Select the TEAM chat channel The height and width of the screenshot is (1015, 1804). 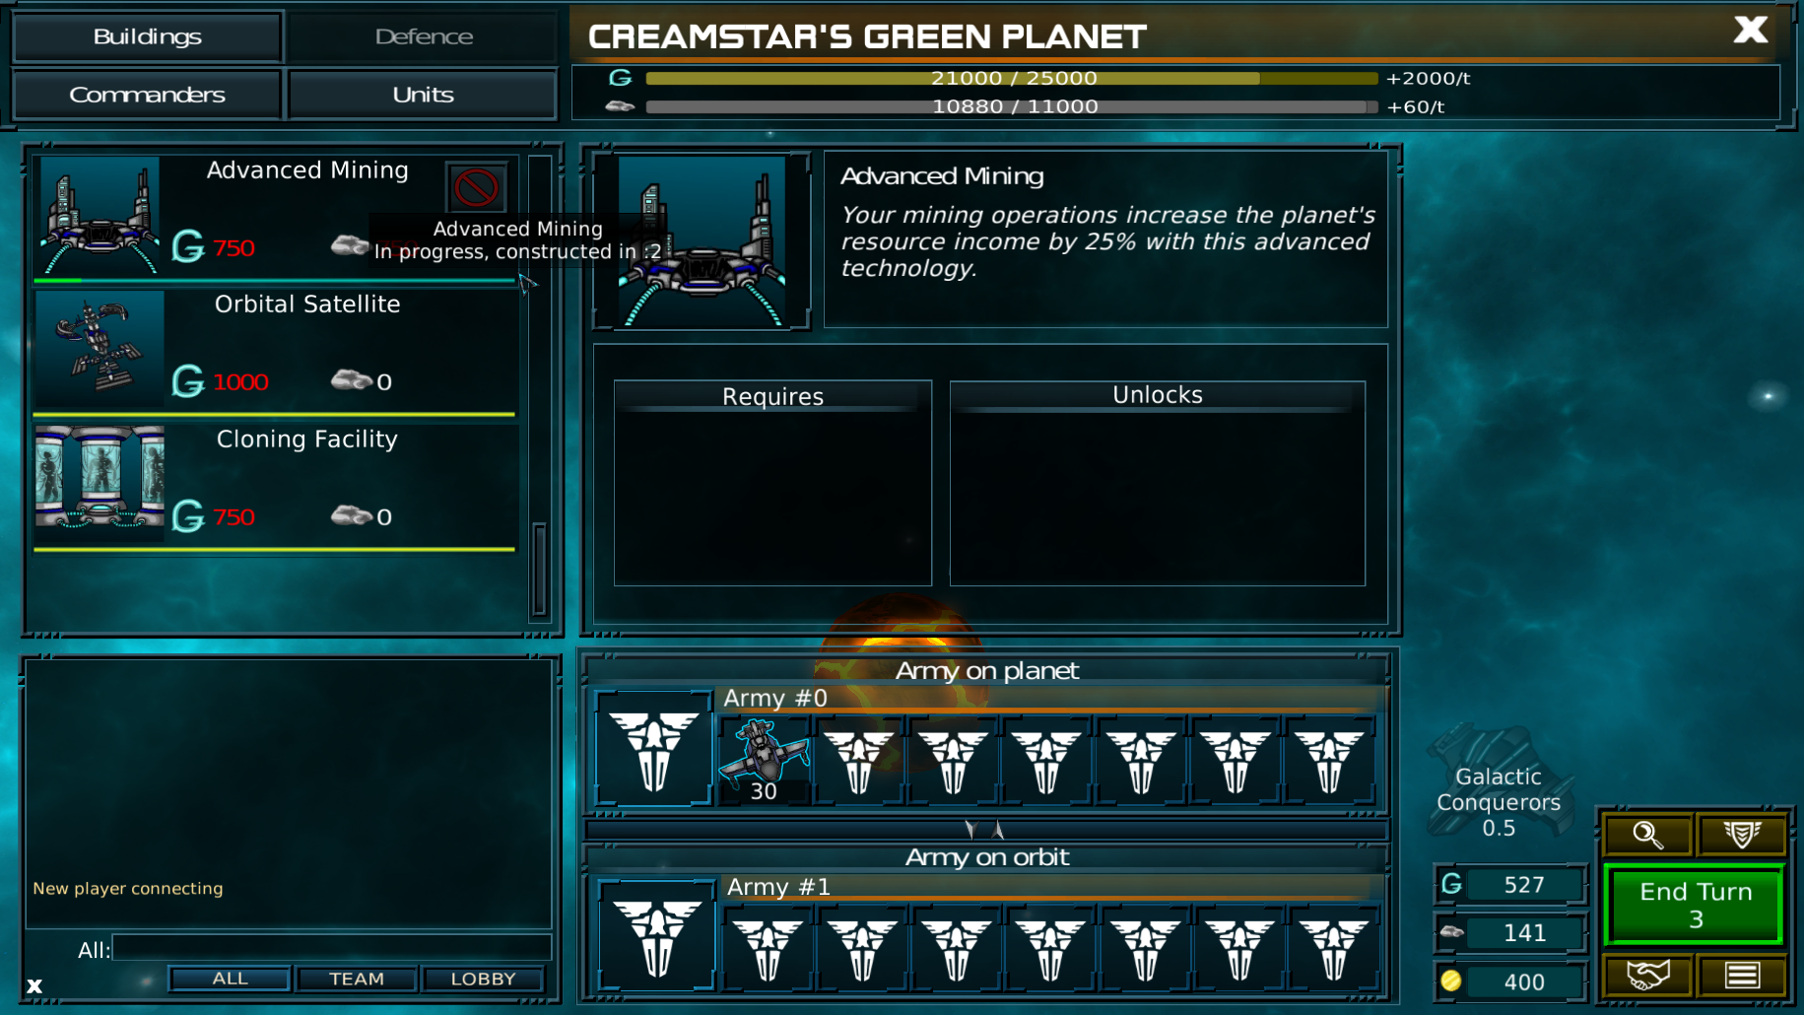click(357, 979)
